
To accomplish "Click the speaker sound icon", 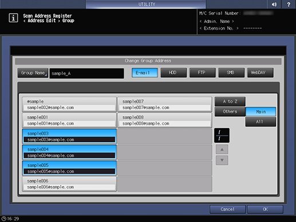I will [274, 4].
